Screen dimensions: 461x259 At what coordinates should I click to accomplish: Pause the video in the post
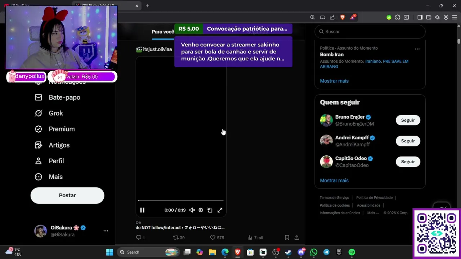pos(142,210)
